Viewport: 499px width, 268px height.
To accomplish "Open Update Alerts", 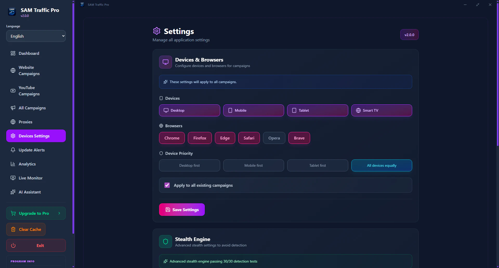I will click(36, 150).
